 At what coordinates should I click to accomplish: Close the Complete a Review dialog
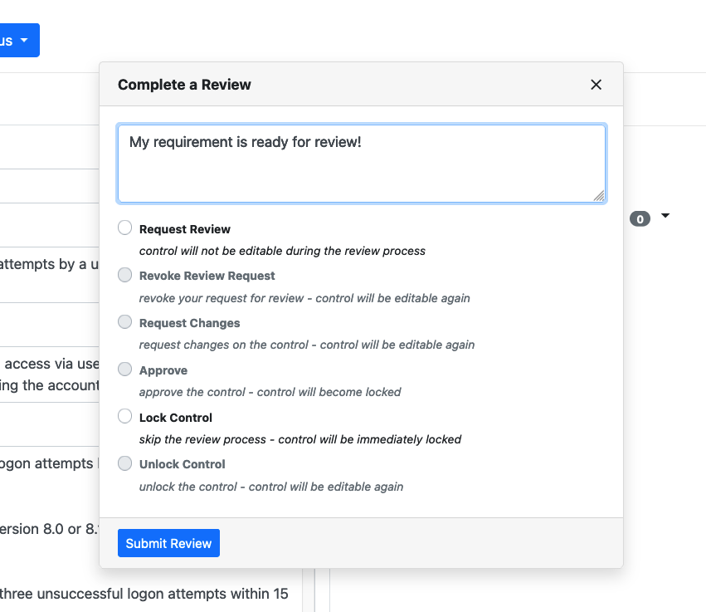tap(596, 85)
